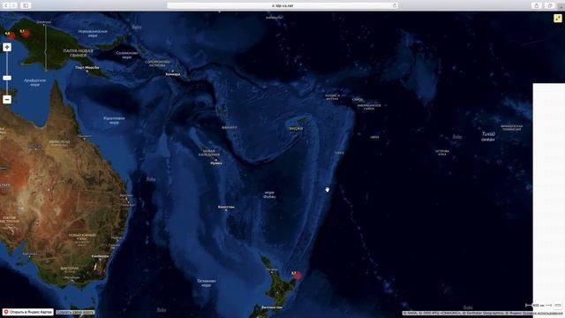Click the Port Moresby city label
The width and height of the screenshot is (565, 318).
87,67
